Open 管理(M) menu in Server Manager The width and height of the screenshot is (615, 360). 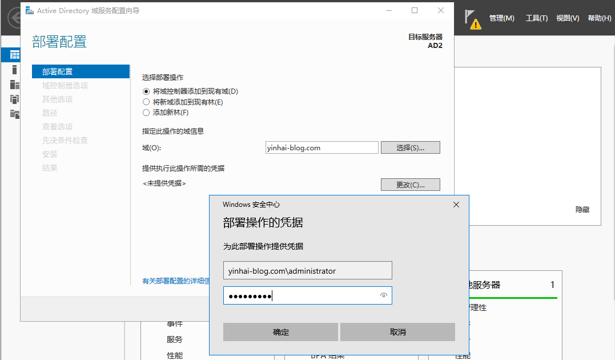pyautogui.click(x=501, y=18)
